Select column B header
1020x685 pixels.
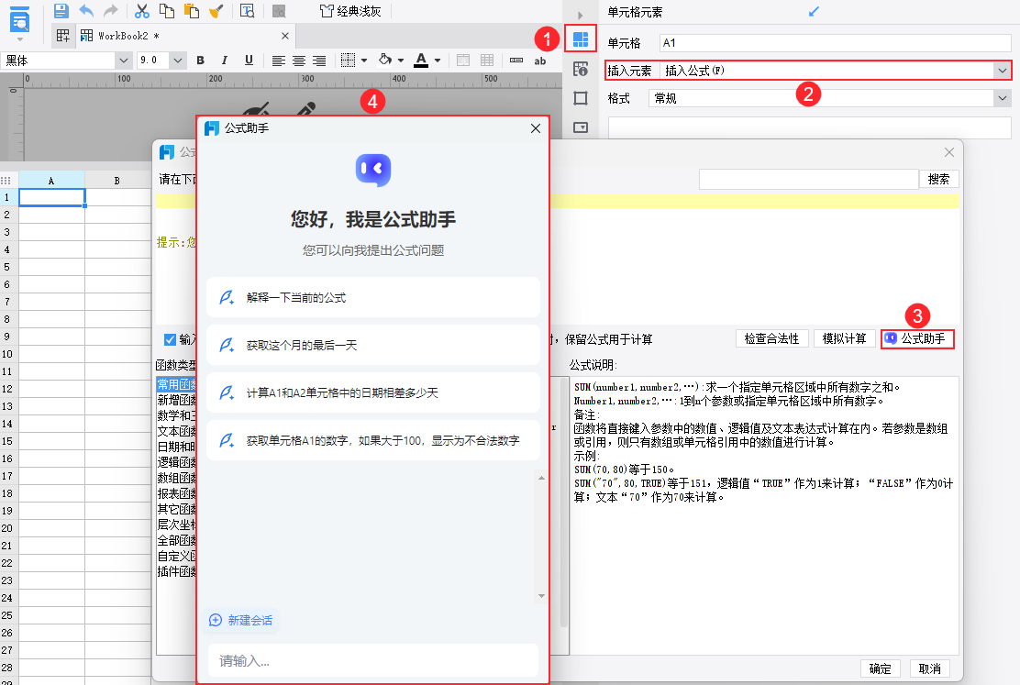(x=117, y=181)
